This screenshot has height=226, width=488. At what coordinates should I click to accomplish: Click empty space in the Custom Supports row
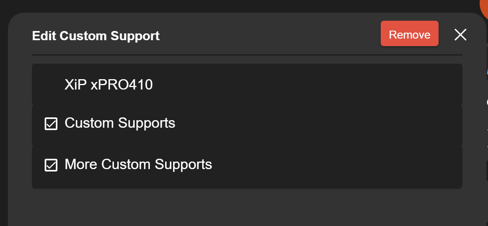coord(319,126)
